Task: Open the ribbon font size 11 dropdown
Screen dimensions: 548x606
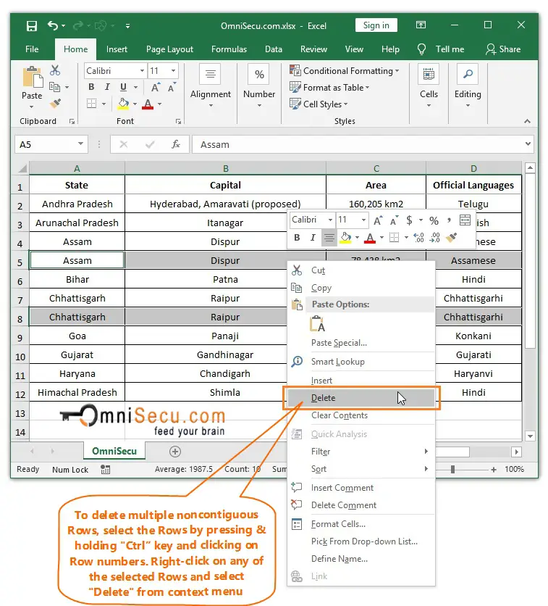Action: pos(173,71)
